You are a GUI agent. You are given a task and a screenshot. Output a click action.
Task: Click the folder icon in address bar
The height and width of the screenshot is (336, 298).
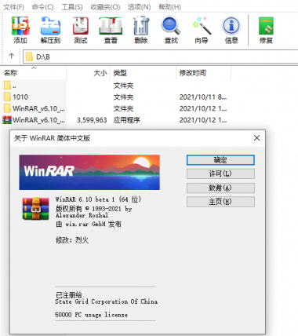click(29, 57)
